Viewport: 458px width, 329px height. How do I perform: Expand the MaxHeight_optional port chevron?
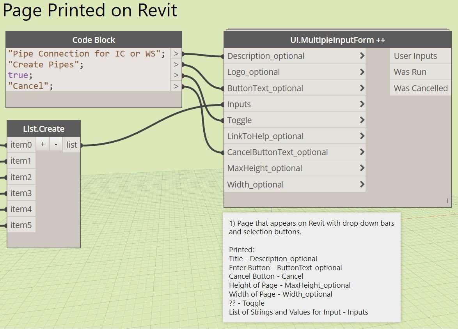pyautogui.click(x=362, y=168)
